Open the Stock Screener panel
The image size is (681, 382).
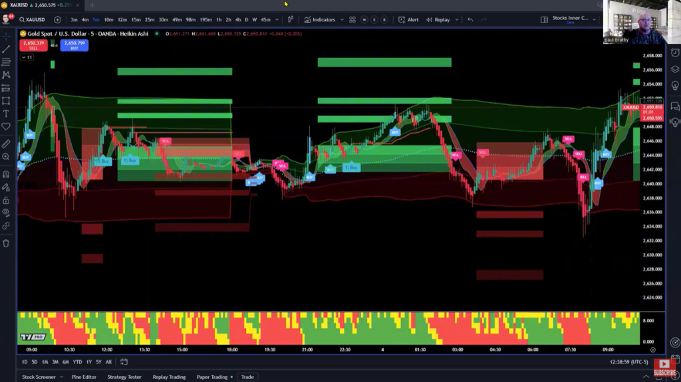39,377
